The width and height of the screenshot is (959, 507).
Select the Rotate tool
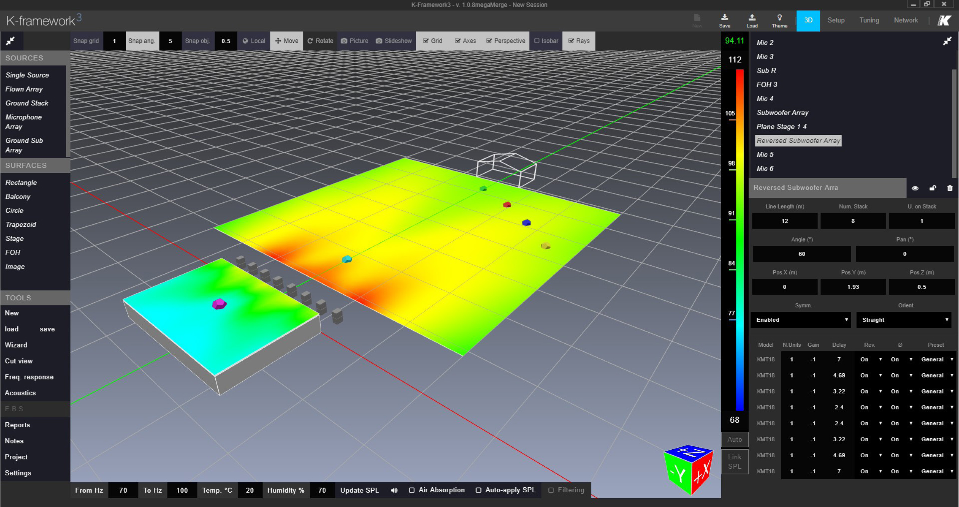(x=320, y=41)
